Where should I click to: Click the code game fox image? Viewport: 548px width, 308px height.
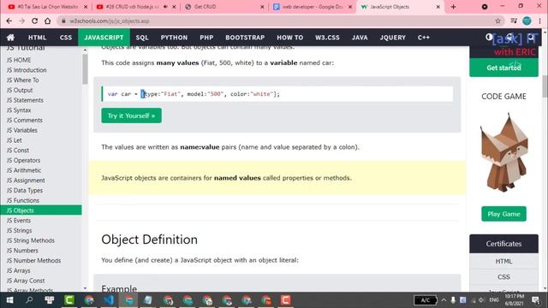pos(503,153)
